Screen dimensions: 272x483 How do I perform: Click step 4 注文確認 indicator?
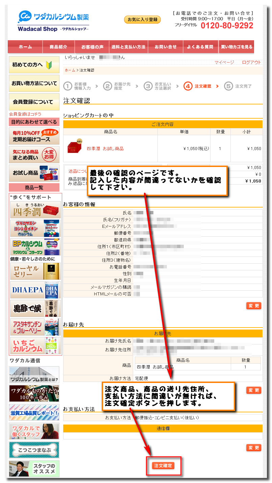[198, 86]
